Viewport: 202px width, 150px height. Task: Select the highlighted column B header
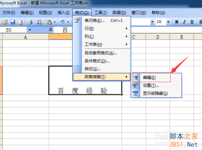(x=61, y=37)
